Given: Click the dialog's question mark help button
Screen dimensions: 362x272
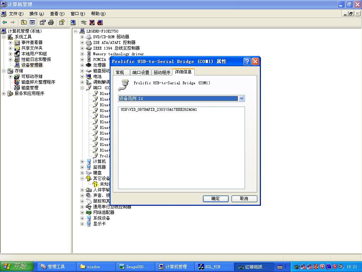Looking at the screenshot, I should [247, 62].
